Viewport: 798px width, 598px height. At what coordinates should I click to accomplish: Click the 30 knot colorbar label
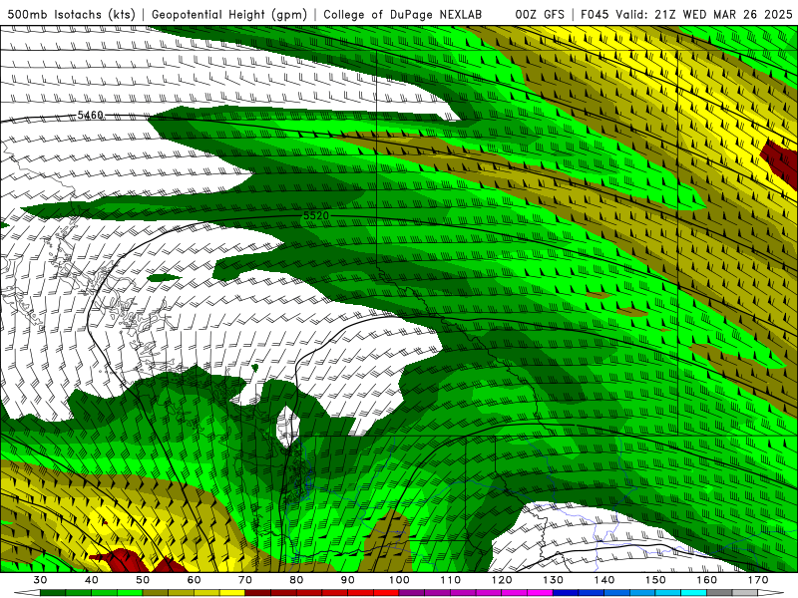coord(40,580)
